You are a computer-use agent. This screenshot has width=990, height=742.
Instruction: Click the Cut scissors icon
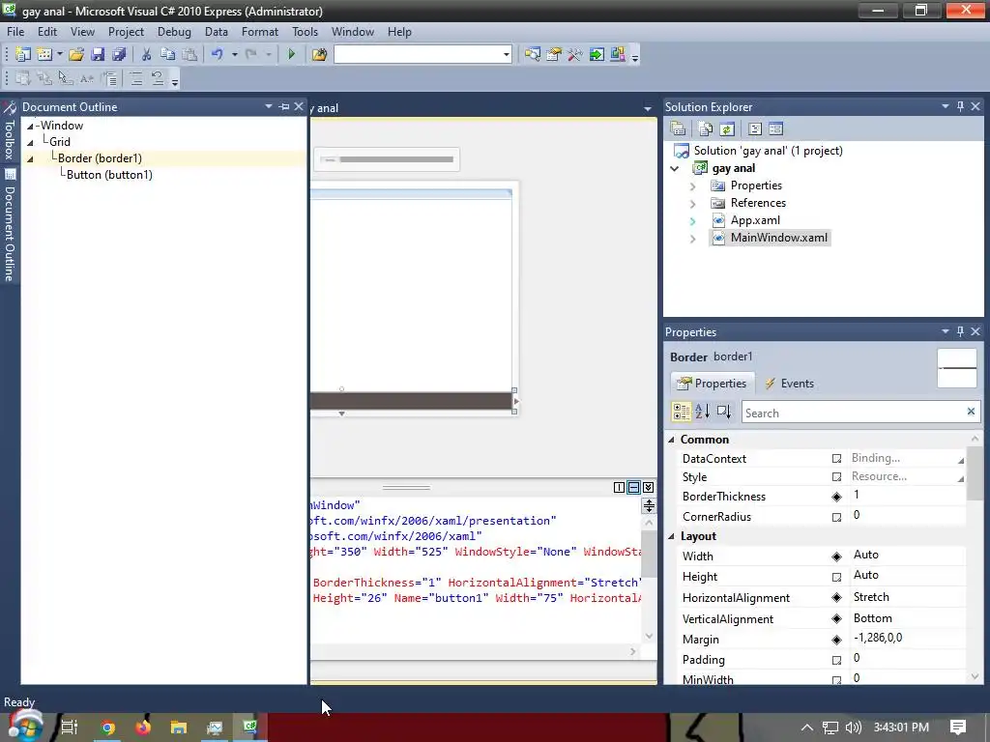[x=147, y=55]
